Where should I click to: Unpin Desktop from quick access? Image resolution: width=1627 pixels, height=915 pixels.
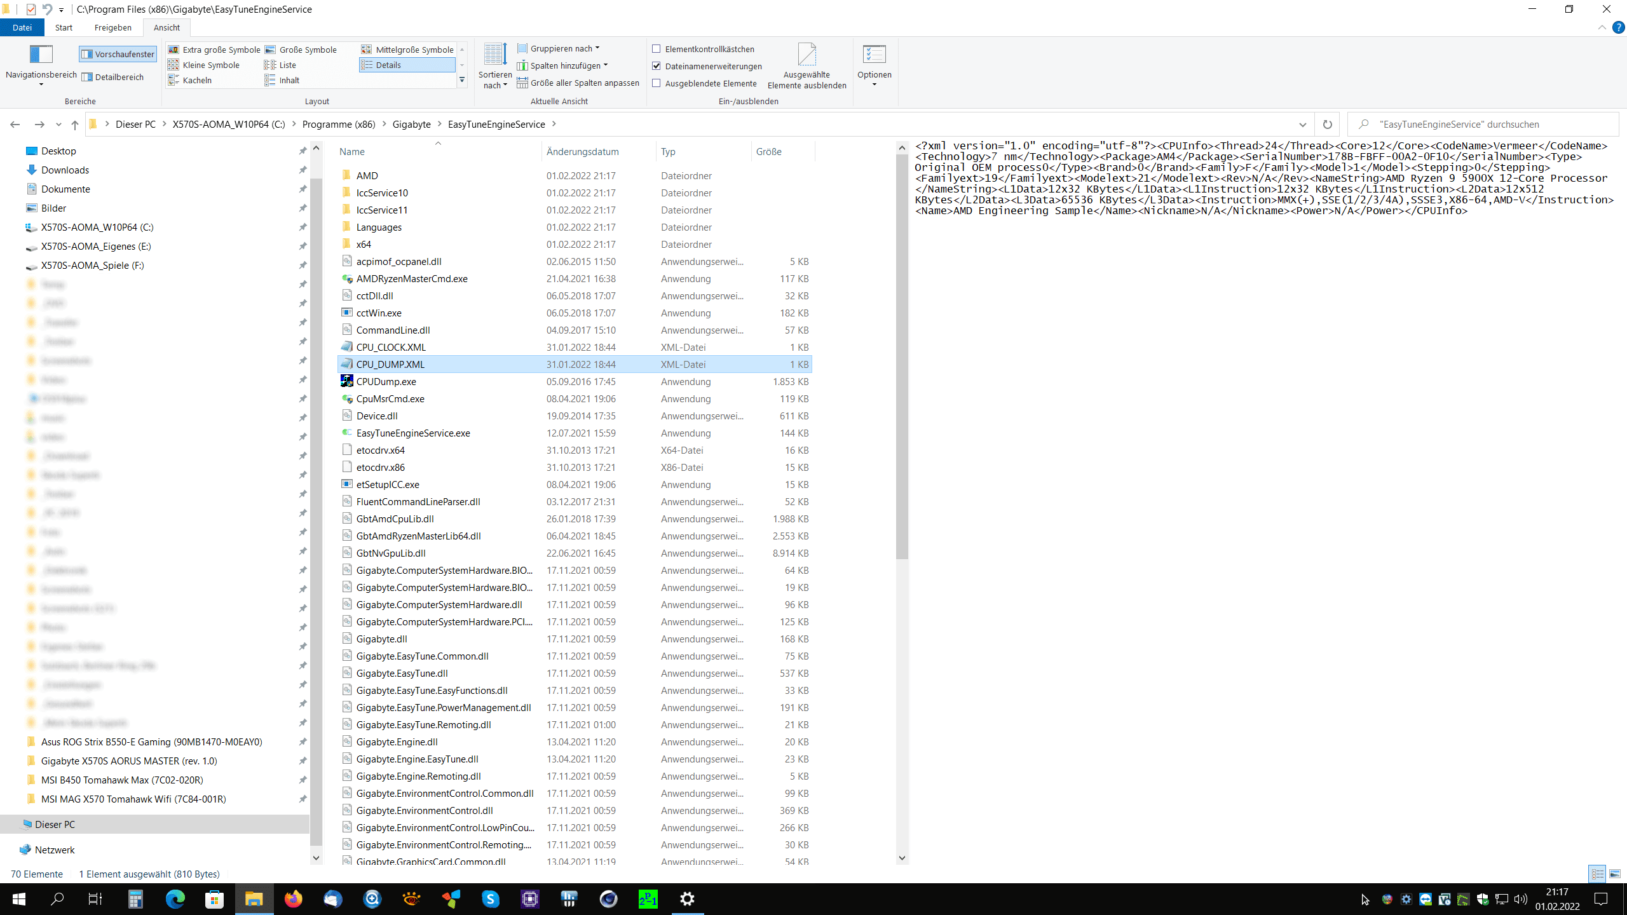click(x=303, y=151)
